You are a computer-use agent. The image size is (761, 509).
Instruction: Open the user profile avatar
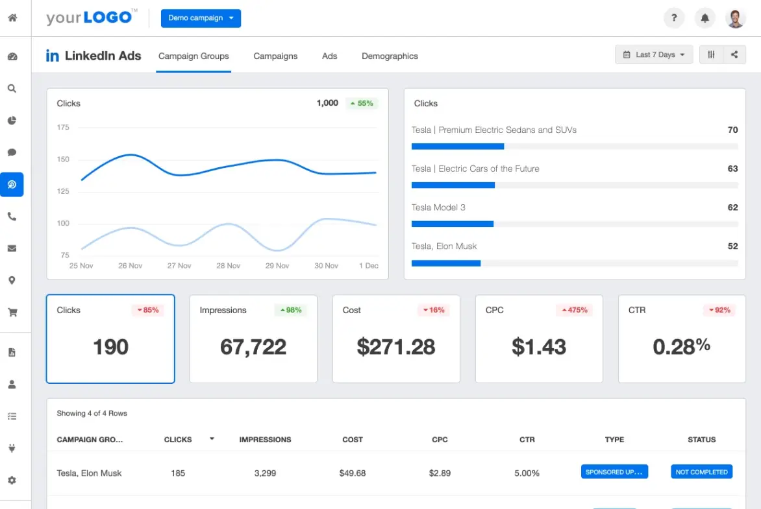(735, 18)
